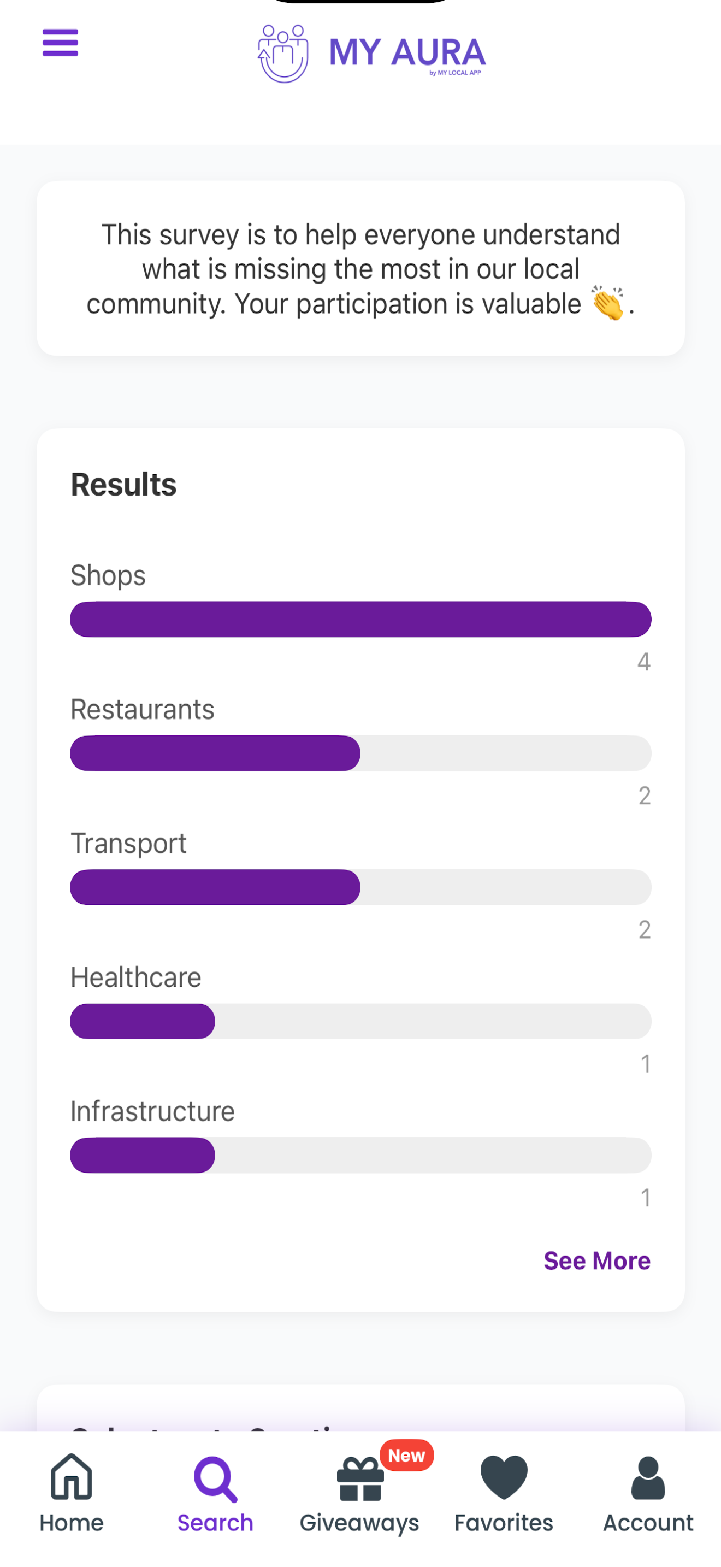Expand results with See More
The height and width of the screenshot is (1567, 721).
click(x=597, y=1261)
